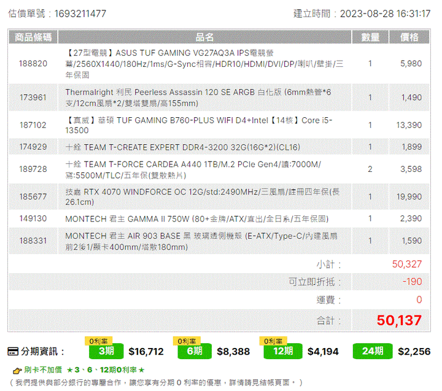Select the 6期 installment button
This screenshot has width=442, height=391.
point(195,351)
